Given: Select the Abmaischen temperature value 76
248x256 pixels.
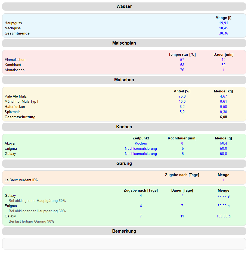Looking at the screenshot, I should point(182,70).
